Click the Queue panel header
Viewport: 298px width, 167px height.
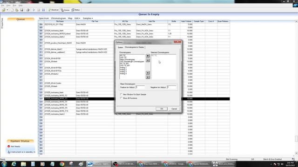point(20,19)
